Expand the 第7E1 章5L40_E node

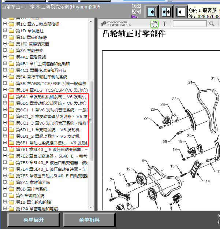(5, 149)
